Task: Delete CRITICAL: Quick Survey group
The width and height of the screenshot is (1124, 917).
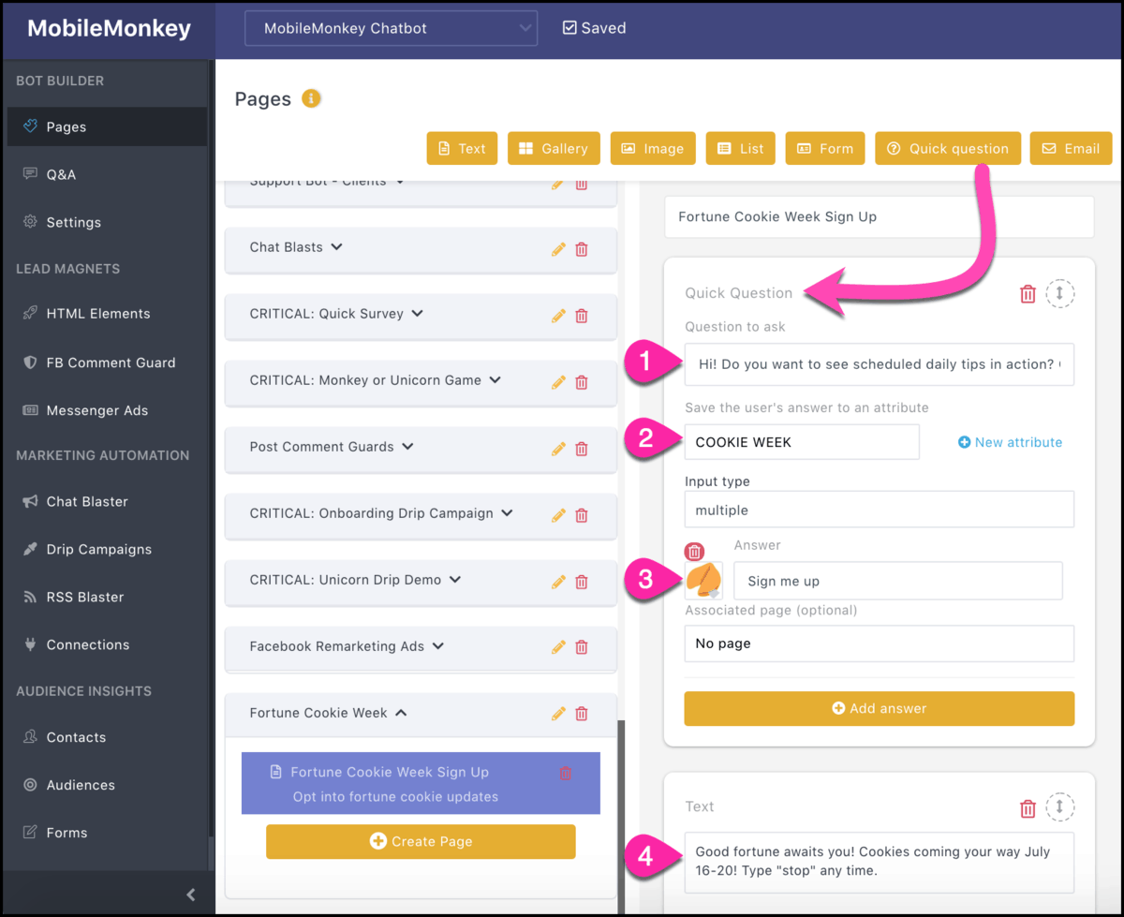Action: click(x=582, y=316)
